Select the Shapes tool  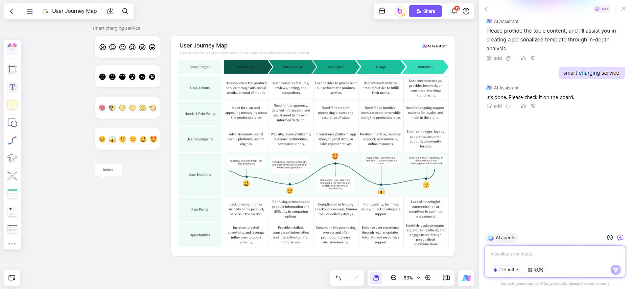12,123
